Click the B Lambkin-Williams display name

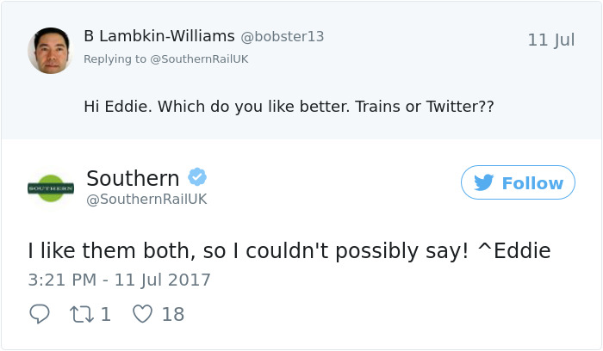159,36
